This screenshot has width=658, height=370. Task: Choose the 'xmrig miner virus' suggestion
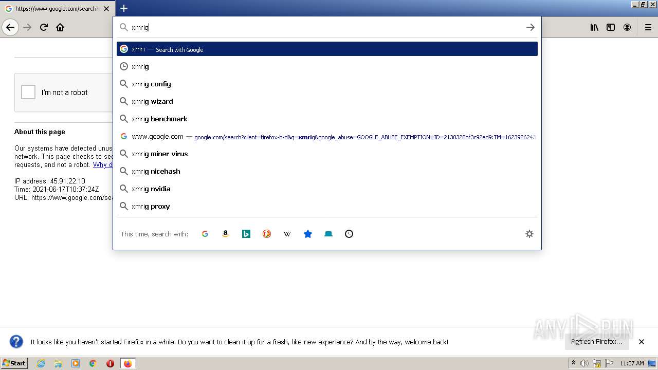(327, 154)
